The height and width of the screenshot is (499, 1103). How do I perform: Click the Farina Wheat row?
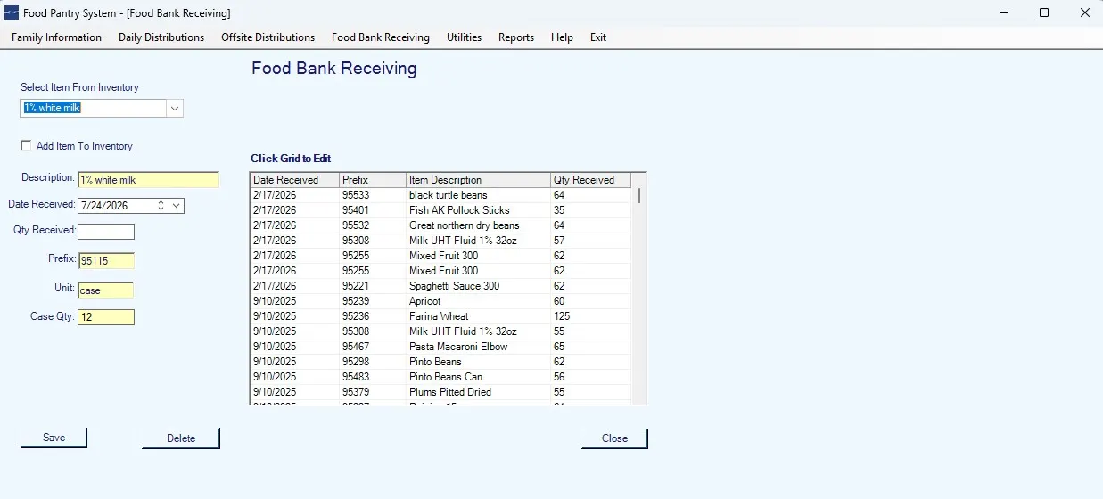[x=440, y=316]
